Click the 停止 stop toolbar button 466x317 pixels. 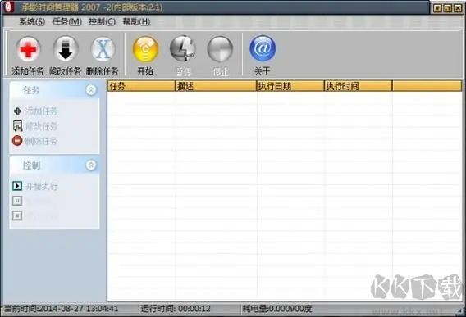220,56
